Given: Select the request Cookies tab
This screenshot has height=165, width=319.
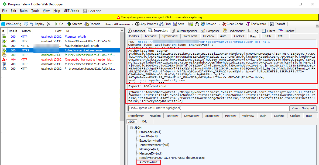Looking at the screenshot, I should click(239, 36).
